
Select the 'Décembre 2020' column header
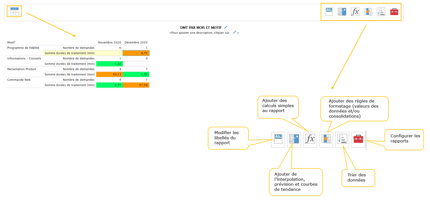click(x=136, y=42)
